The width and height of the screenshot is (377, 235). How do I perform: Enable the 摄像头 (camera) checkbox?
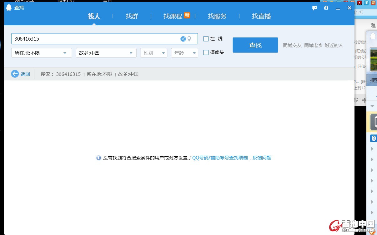click(206, 52)
